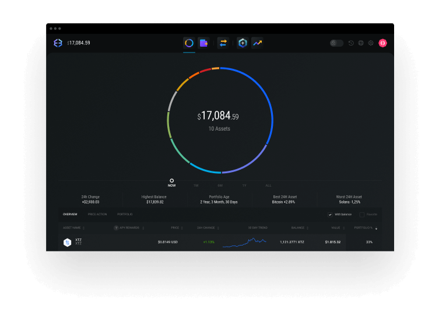This screenshot has width=439, height=319.
Task: Open the purple Wallet icon
Action: point(203,43)
